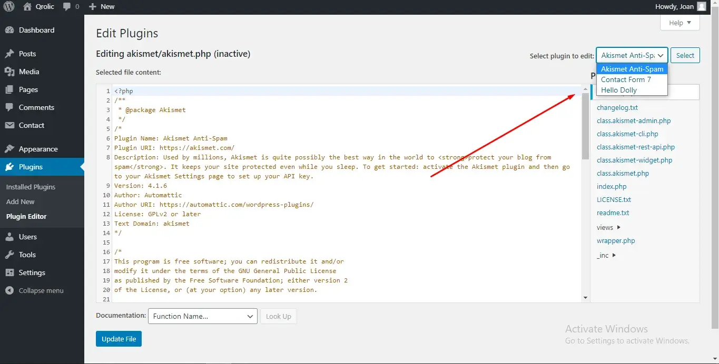Click the Appearance paintbrush icon
This screenshot has height=364, width=719.
tap(9, 149)
